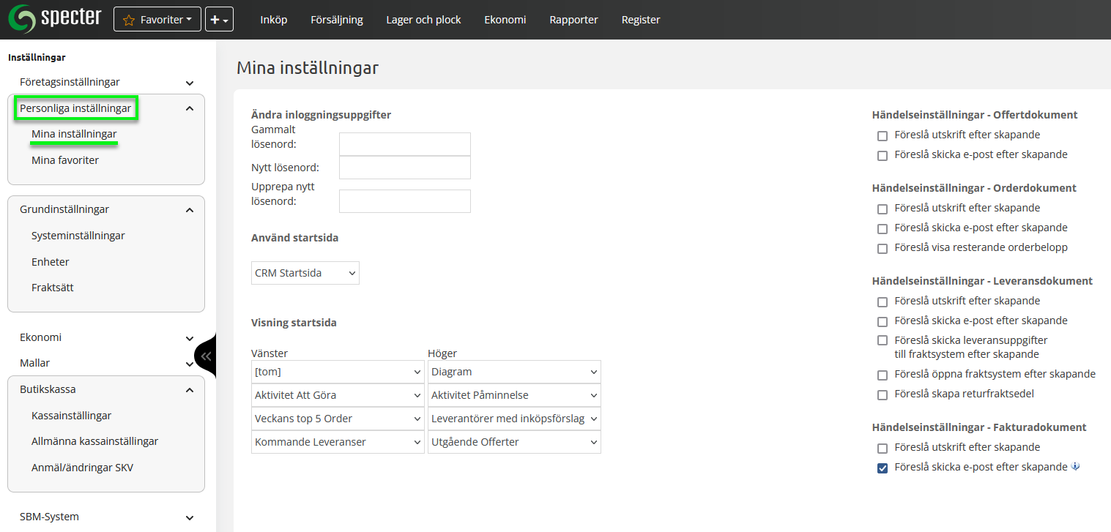Expand the Företagsinställningar section
Image resolution: width=1111 pixels, height=532 pixels.
click(x=190, y=83)
